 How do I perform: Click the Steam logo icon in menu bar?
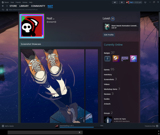click(x=3, y=2)
